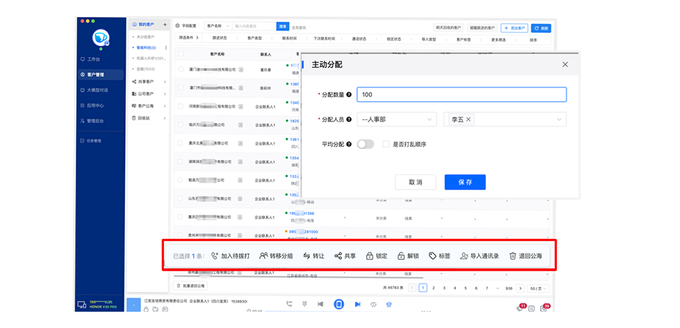Image resolution: width=680 pixels, height=328 pixels.
Task: Check the row checkbox for 临沂万 company
Action: coord(181,125)
